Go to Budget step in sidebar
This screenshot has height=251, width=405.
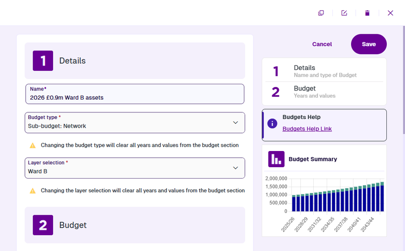point(324,92)
